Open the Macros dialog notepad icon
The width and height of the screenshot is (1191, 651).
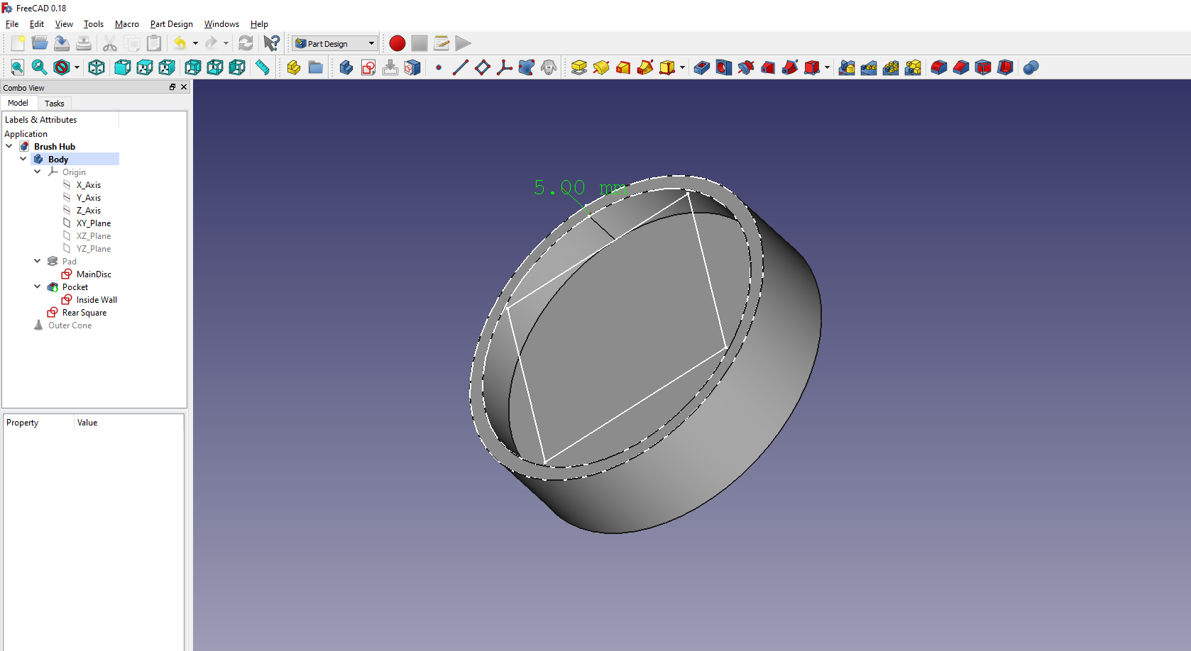[441, 43]
